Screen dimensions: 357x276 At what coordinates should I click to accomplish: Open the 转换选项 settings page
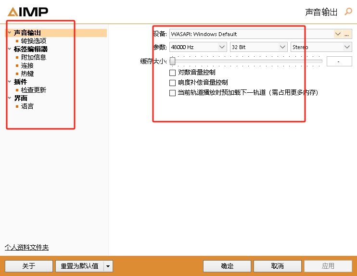click(34, 41)
